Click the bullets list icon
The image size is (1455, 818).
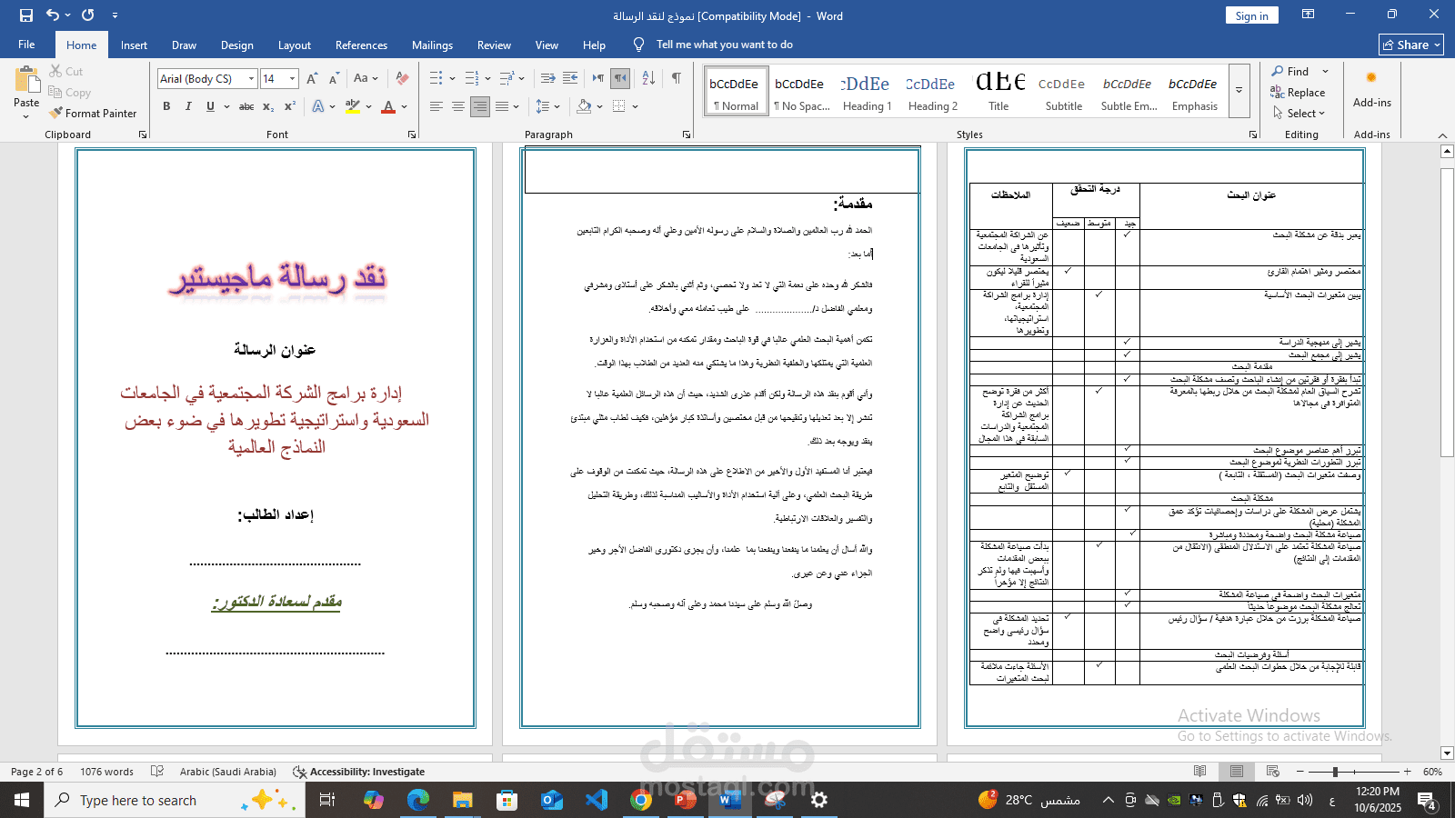(x=436, y=79)
